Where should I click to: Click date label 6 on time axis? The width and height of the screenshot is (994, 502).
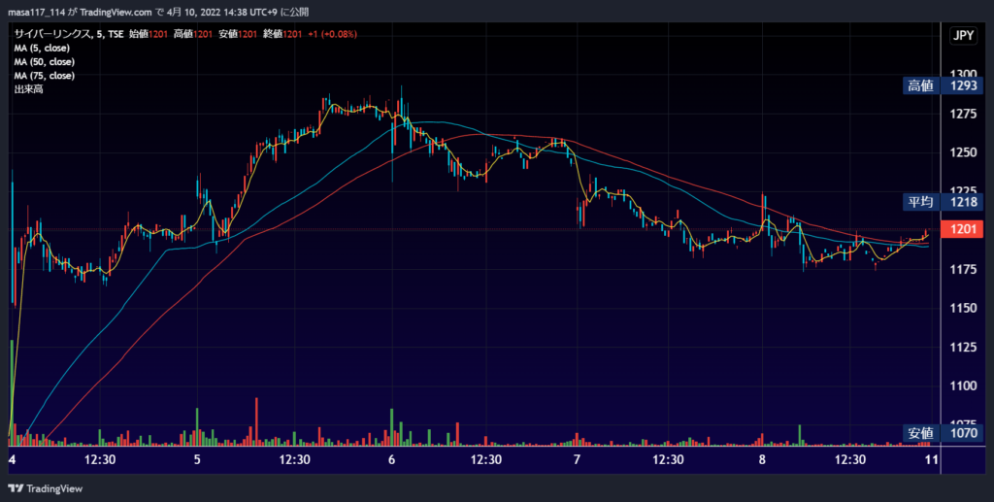point(392,459)
